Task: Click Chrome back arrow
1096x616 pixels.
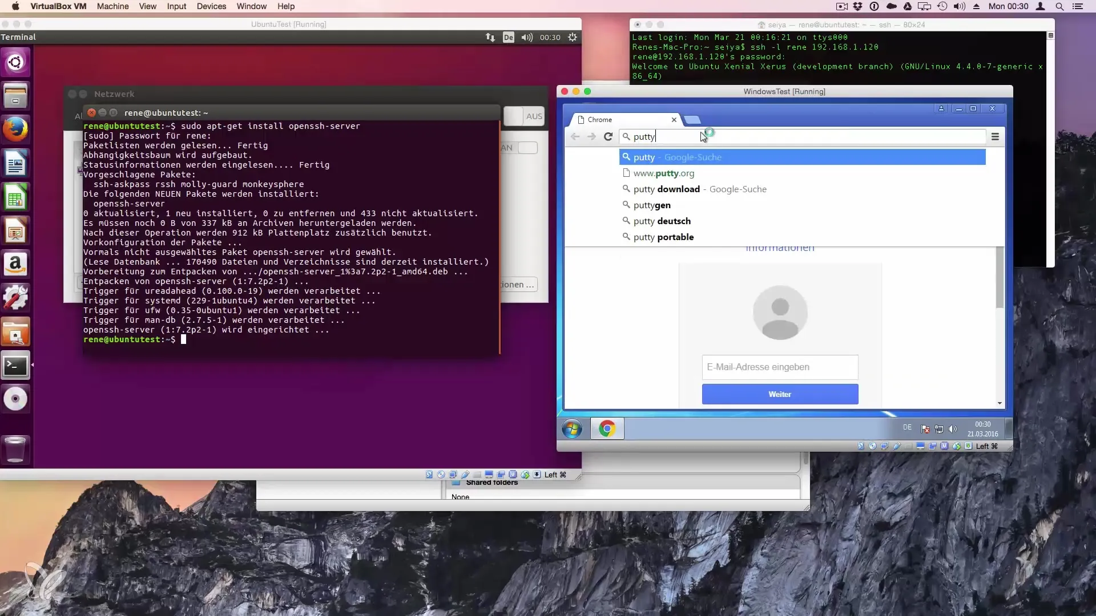Action: 575,136
